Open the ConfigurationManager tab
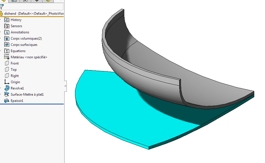This screenshot has height=163, width=265. pyautogui.click(x=25, y=1)
